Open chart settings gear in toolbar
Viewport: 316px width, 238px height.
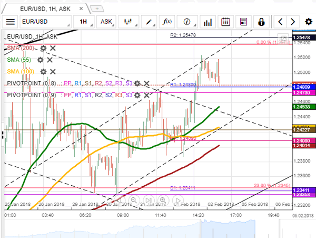pyautogui.click(x=308, y=22)
